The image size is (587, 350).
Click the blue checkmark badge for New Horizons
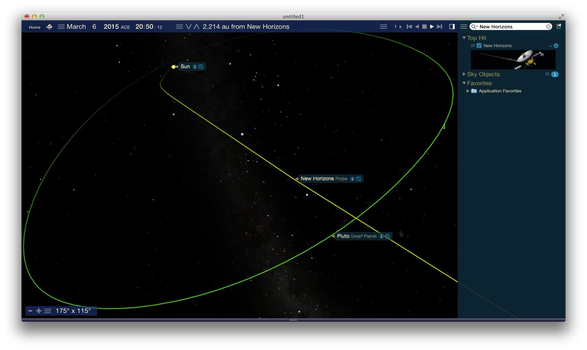[556, 45]
